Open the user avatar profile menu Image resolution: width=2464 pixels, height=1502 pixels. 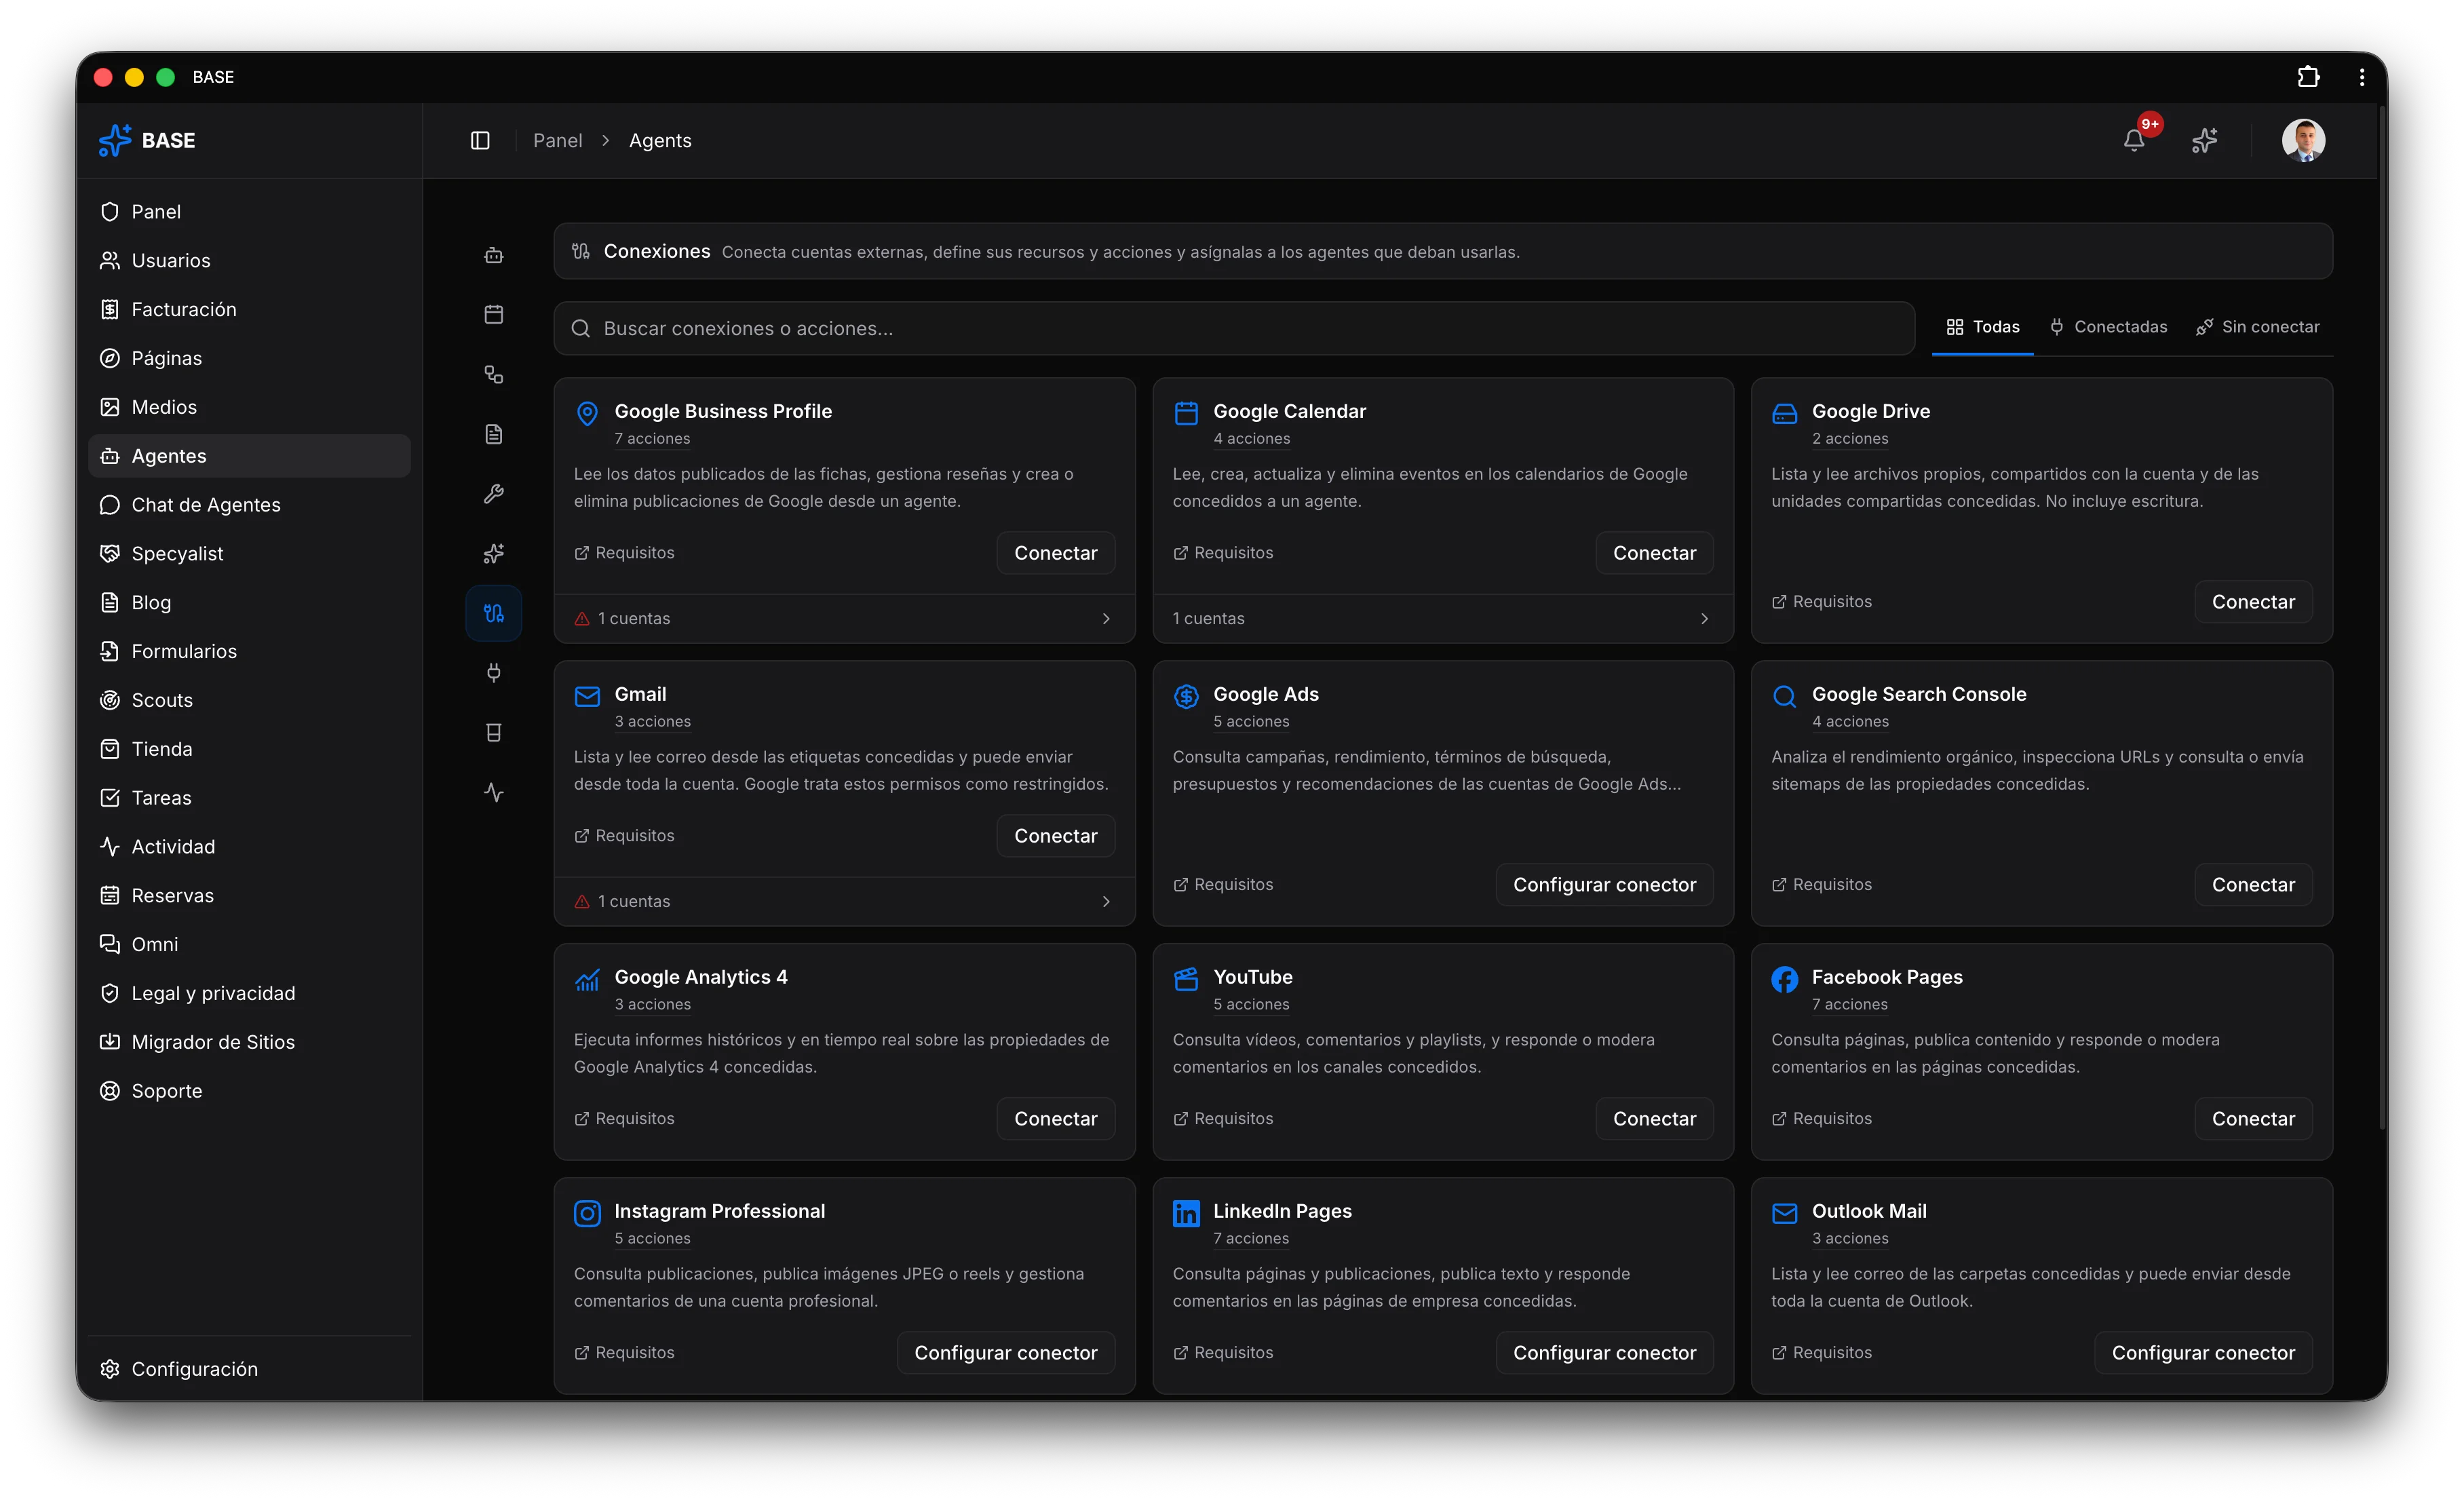pyautogui.click(x=2303, y=141)
